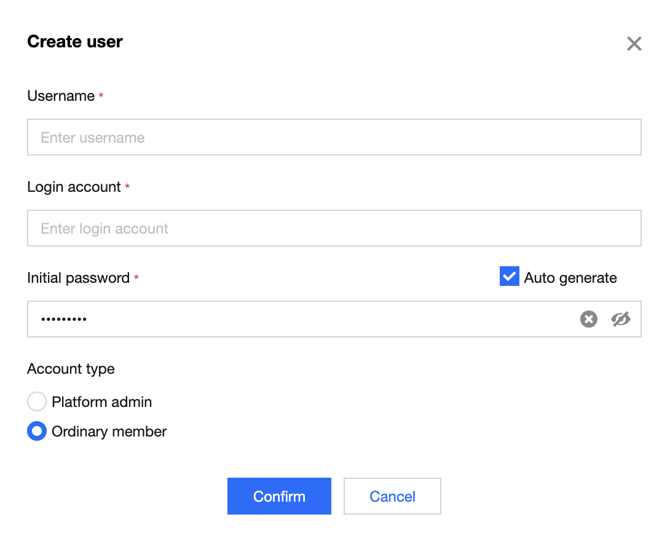The height and width of the screenshot is (541, 670).
Task: Uncheck the Auto generate checkbox
Action: click(x=510, y=277)
